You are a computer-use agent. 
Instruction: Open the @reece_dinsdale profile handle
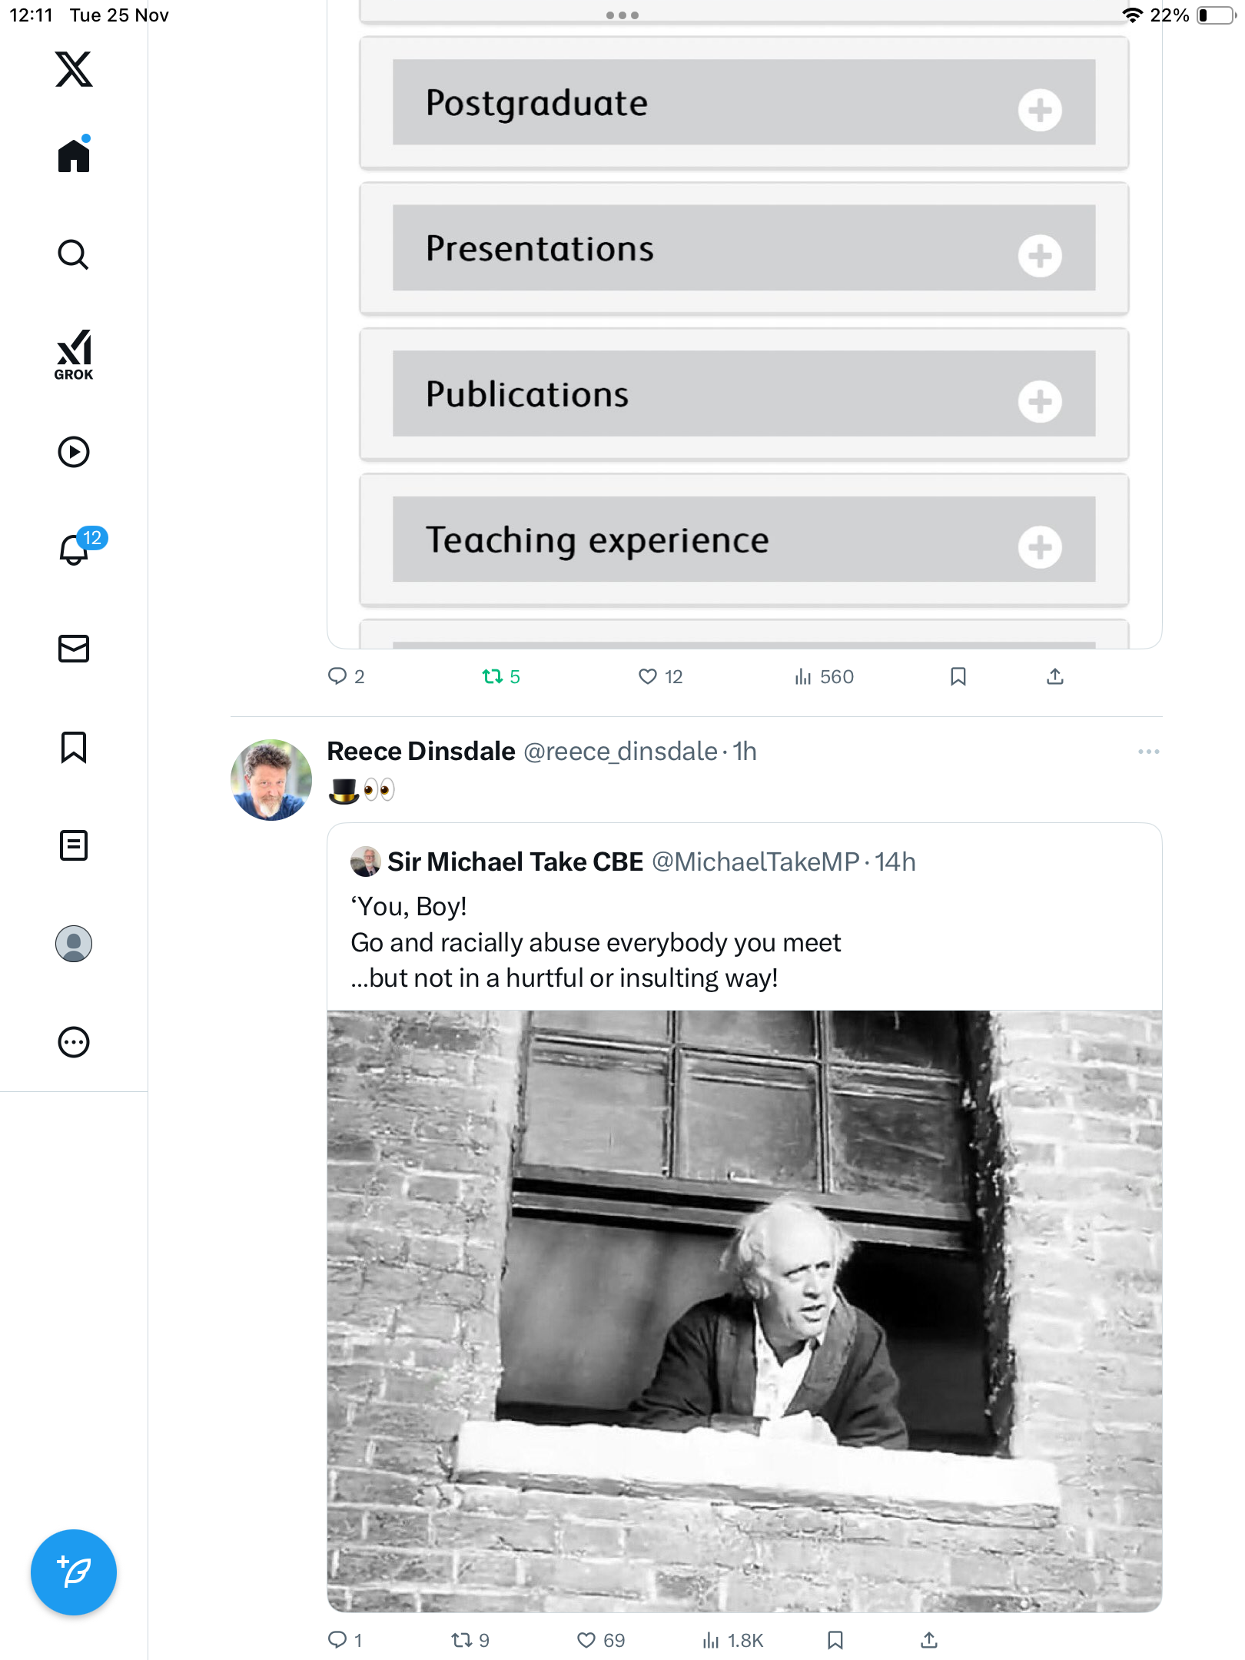(620, 751)
